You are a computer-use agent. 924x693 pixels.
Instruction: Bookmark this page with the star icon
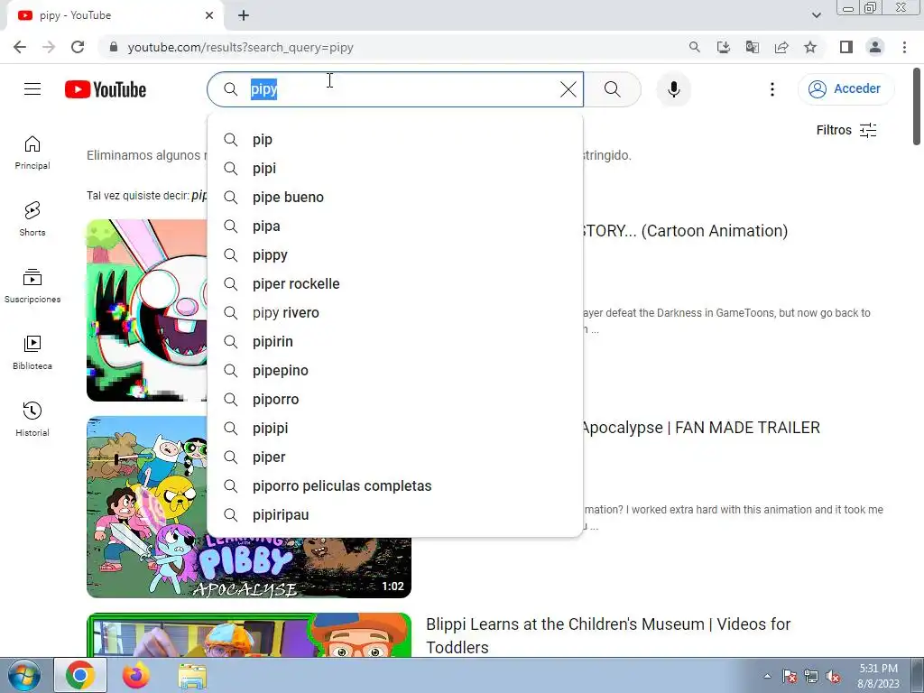click(x=810, y=47)
